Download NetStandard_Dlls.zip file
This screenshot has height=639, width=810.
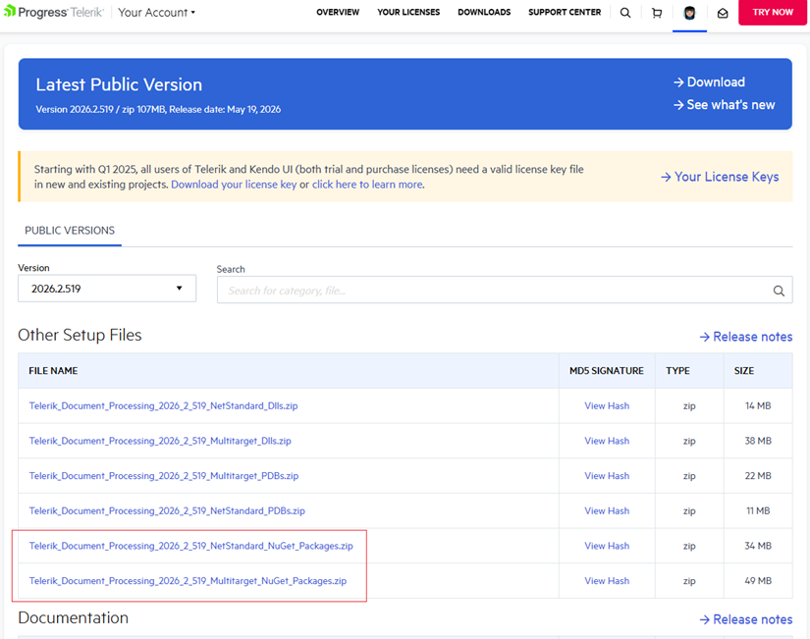coord(163,406)
